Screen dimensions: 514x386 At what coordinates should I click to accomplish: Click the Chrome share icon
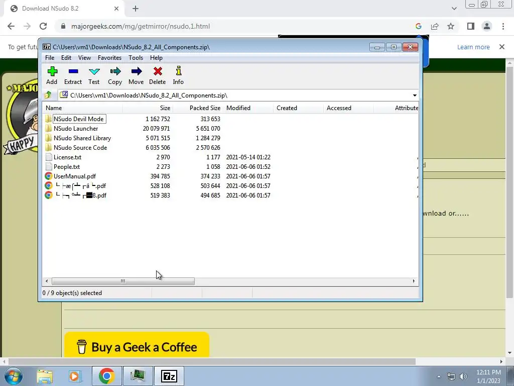435,26
